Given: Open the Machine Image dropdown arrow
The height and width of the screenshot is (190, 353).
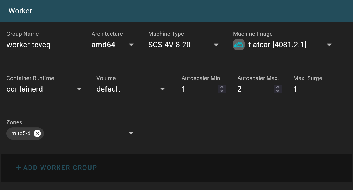Looking at the screenshot, I should (x=329, y=45).
